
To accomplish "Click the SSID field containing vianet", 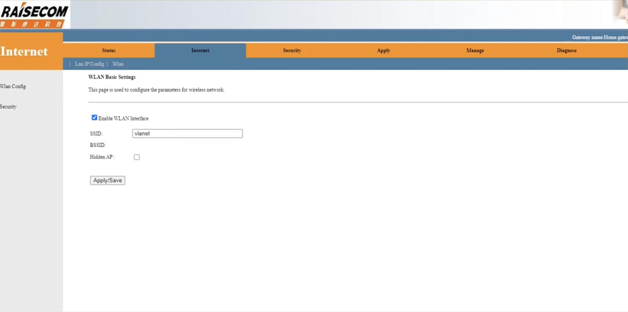I will pyautogui.click(x=187, y=133).
